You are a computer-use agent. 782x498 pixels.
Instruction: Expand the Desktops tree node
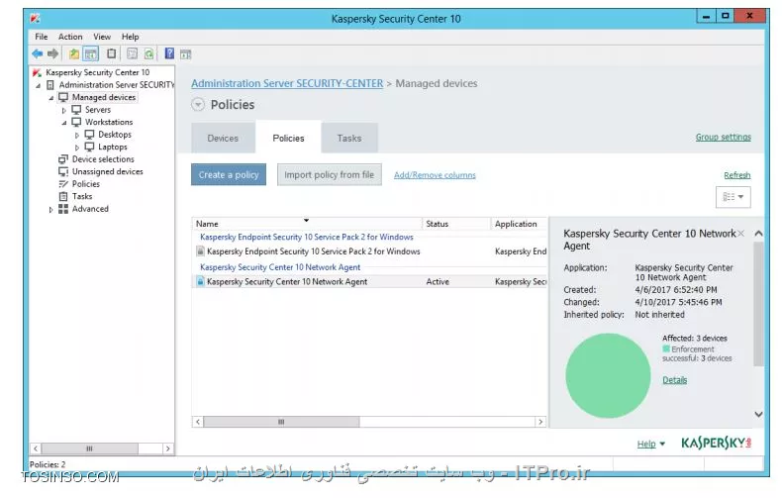(x=77, y=136)
